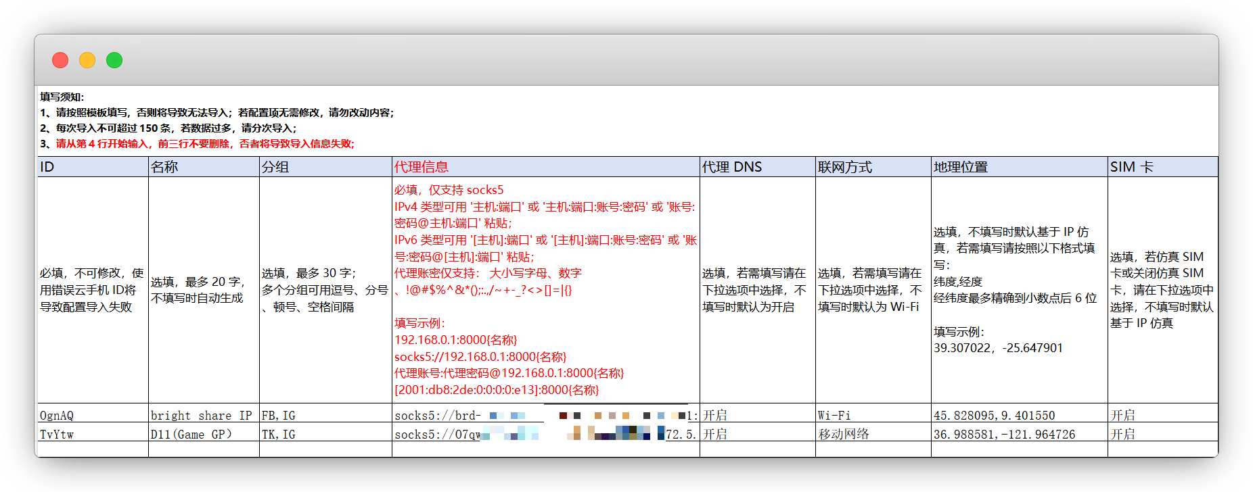1253x492 pixels.
Task: Select the 分组 description cell 最多 30 字
Action: click(x=325, y=290)
